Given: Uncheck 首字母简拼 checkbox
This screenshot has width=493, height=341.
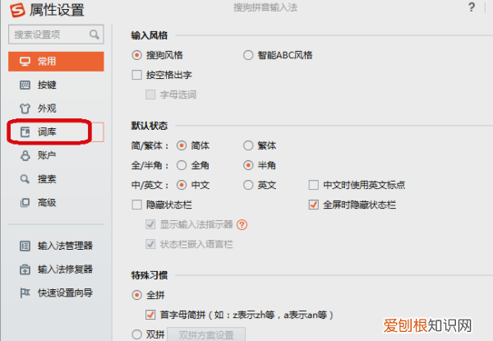Looking at the screenshot, I should coord(150,315).
